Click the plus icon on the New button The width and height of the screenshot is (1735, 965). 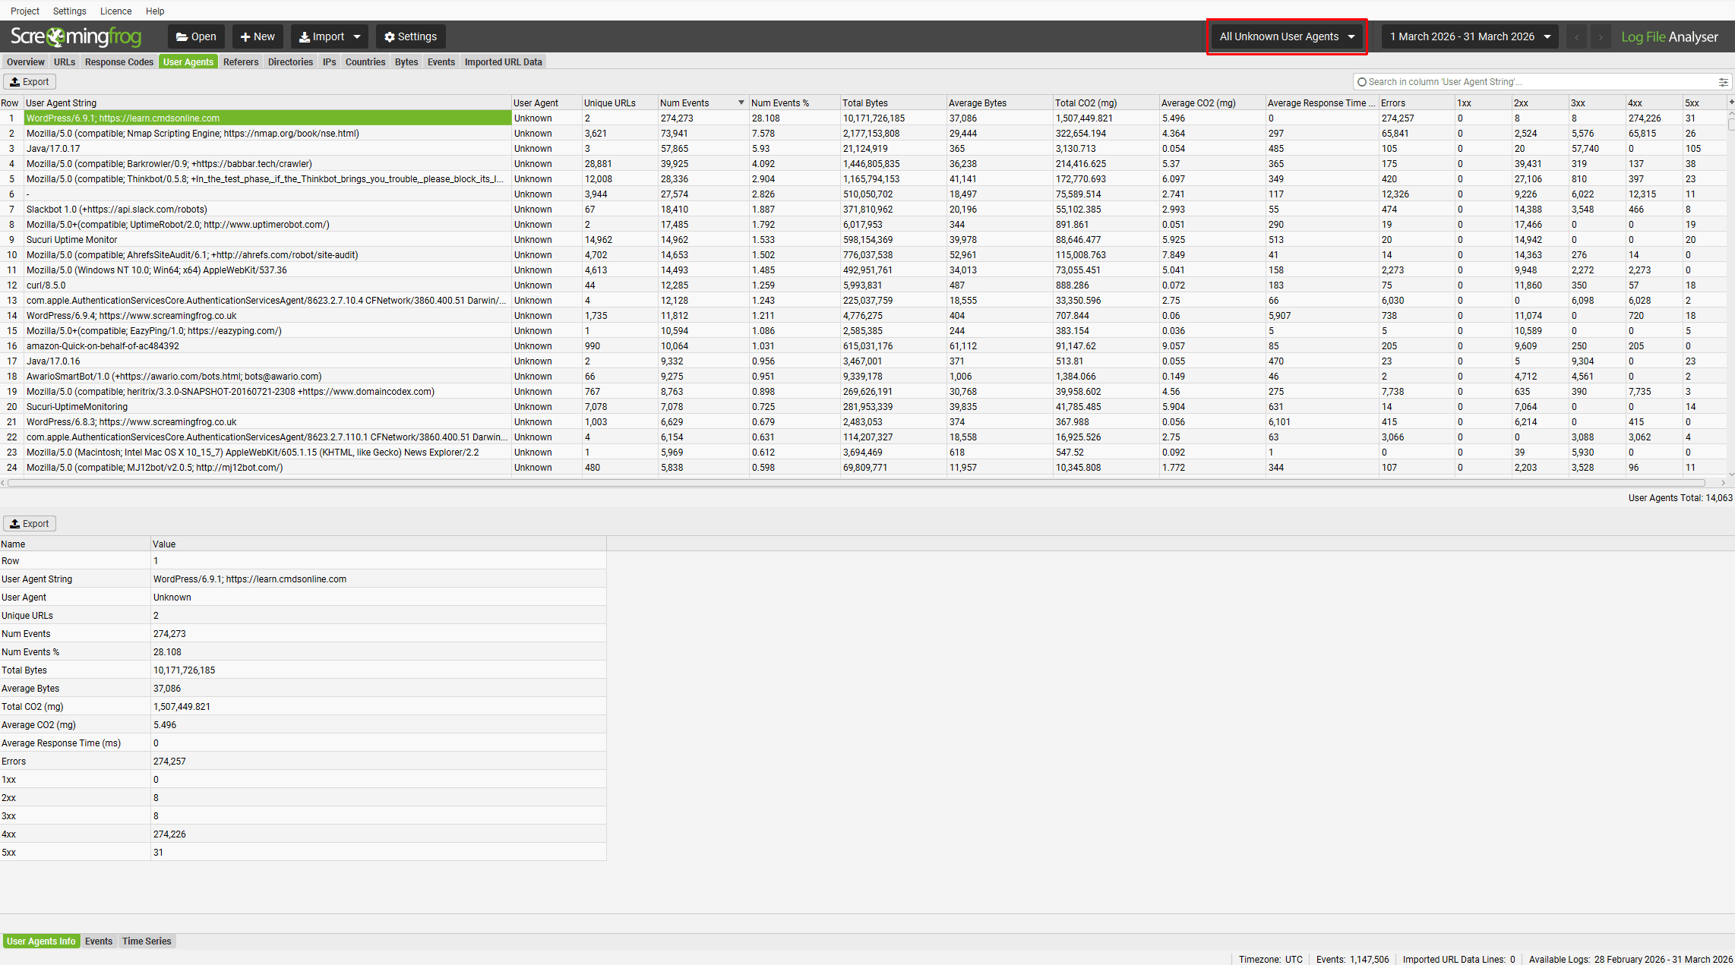tap(244, 36)
